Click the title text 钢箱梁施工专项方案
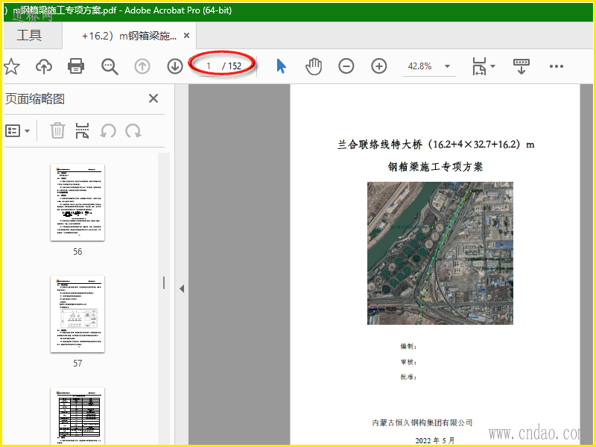This screenshot has width=596, height=447. point(436,166)
